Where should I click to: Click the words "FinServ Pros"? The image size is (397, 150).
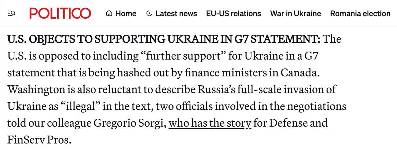39,140
